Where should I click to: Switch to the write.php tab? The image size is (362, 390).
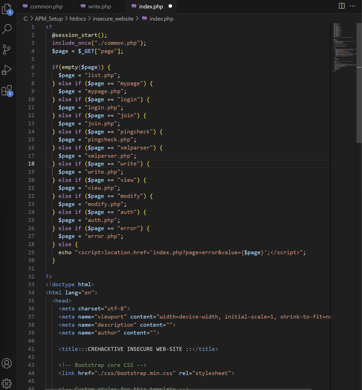click(x=100, y=6)
